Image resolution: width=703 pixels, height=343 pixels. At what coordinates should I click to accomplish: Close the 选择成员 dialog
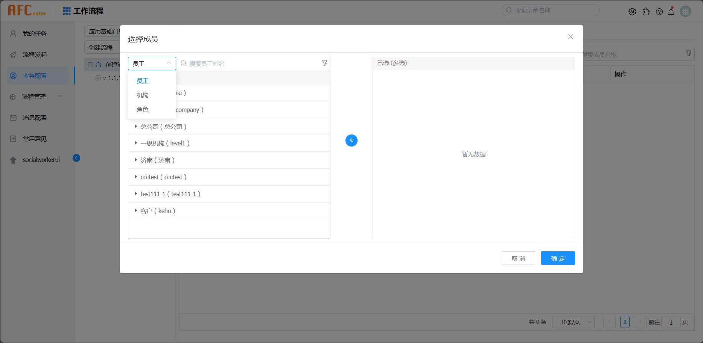pos(571,37)
